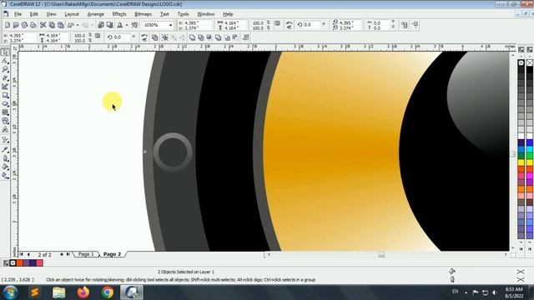534x300 pixels.
Task: Open the Window menu
Action: (206, 14)
